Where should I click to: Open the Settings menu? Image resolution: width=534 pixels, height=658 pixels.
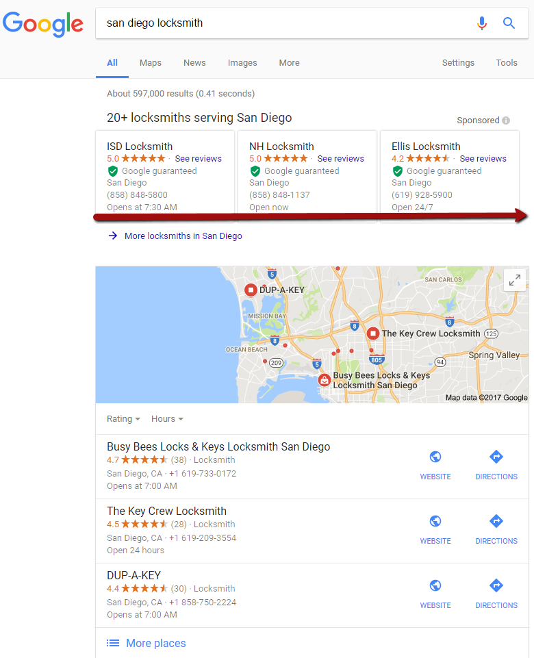(458, 63)
